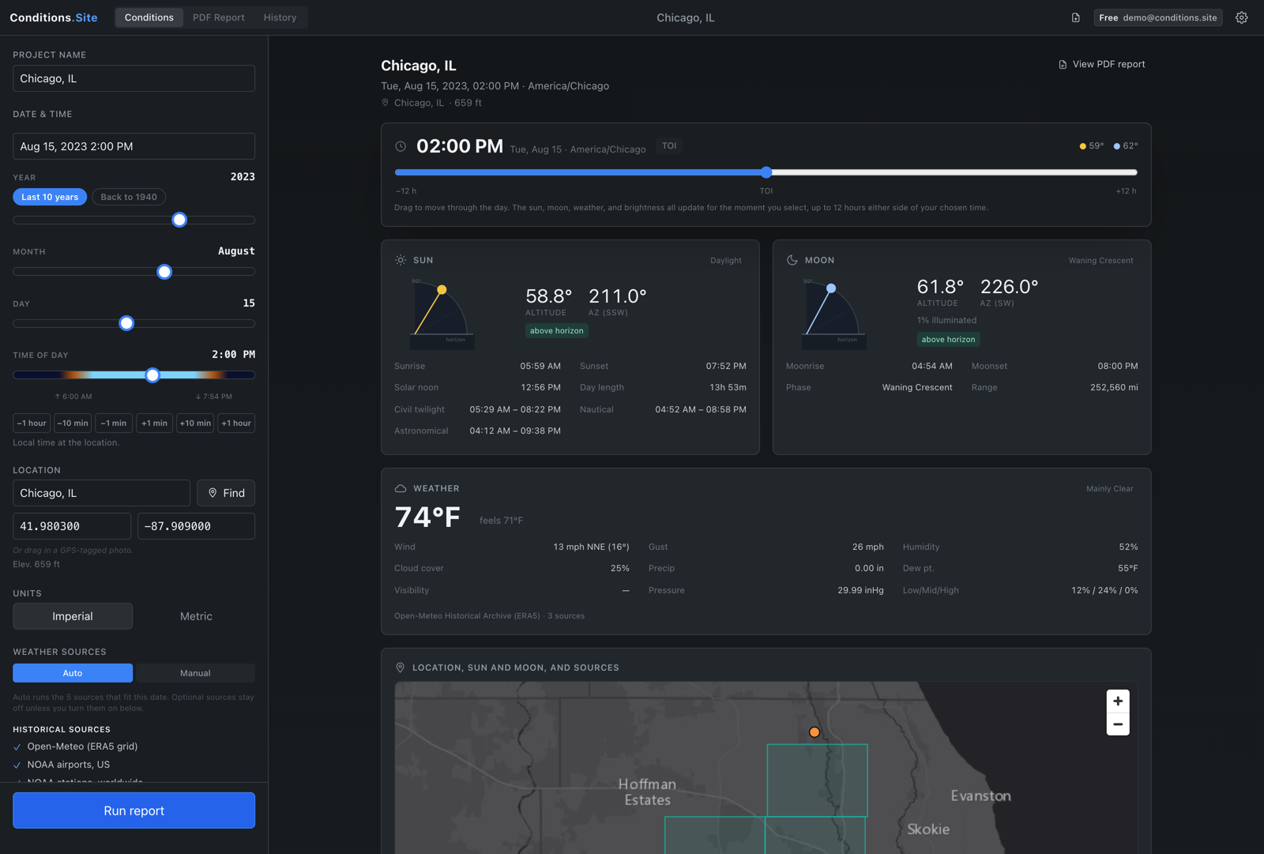
Task: Click the sun icon in SUN card
Action: coord(401,260)
